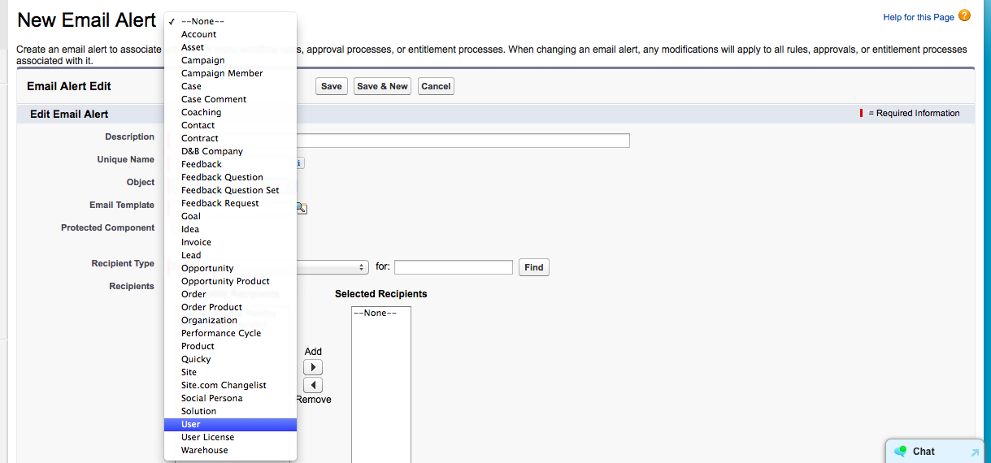Click the Unique Name info icon
This screenshot has height=463, width=991.
[299, 162]
